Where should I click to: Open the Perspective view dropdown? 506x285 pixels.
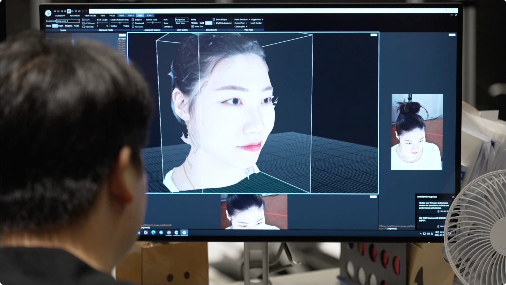point(182,20)
